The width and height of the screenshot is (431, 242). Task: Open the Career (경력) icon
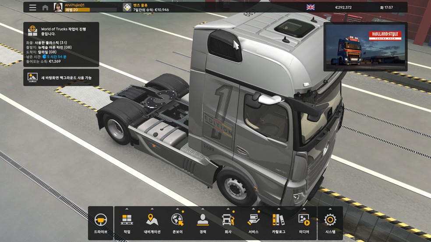pos(203,220)
